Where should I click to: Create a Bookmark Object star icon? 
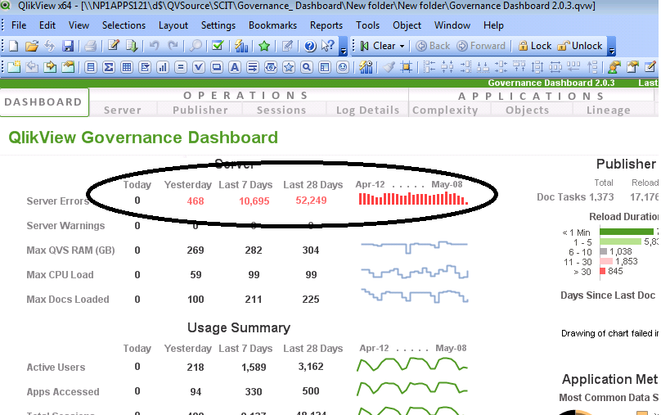[289, 67]
